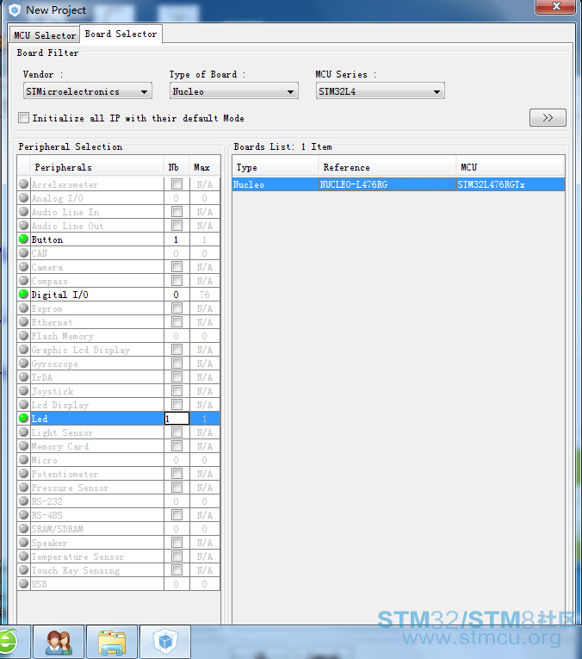The width and height of the screenshot is (582, 659).
Task: Tick the Camera checkbox
Action: click(x=176, y=267)
